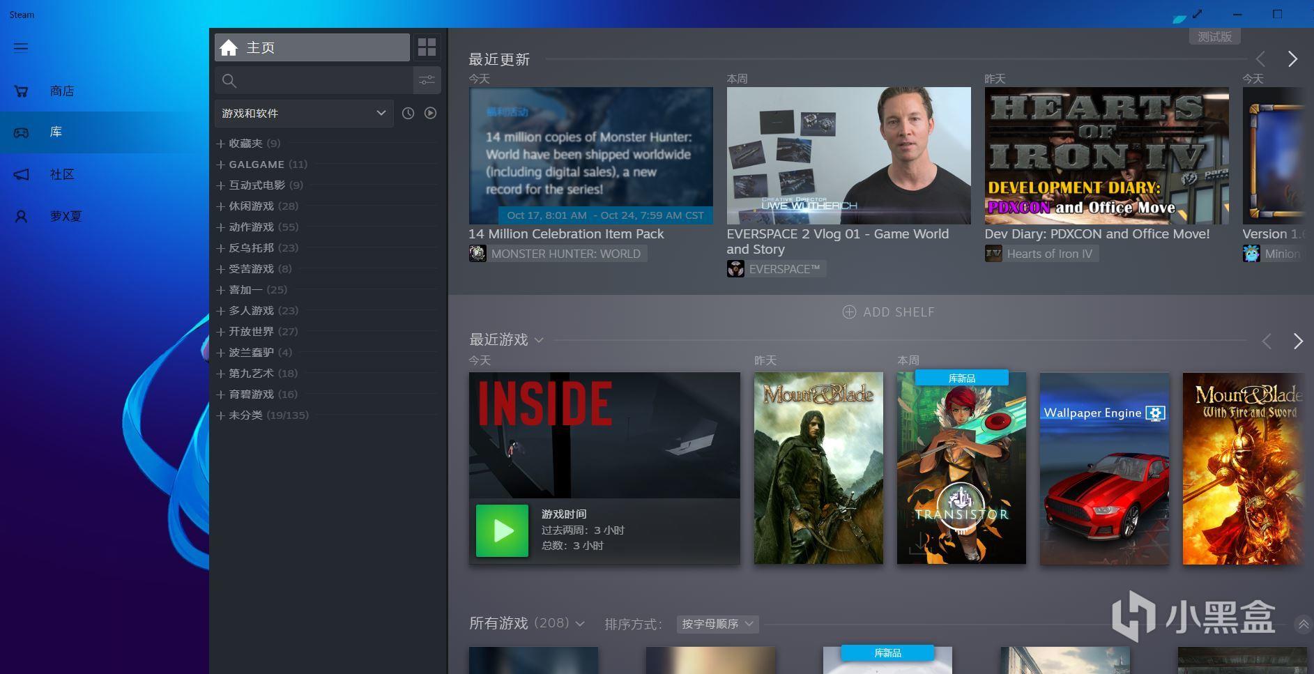The image size is (1314, 674).
Task: Click the ADD SHELF button
Action: pyautogui.click(x=887, y=312)
